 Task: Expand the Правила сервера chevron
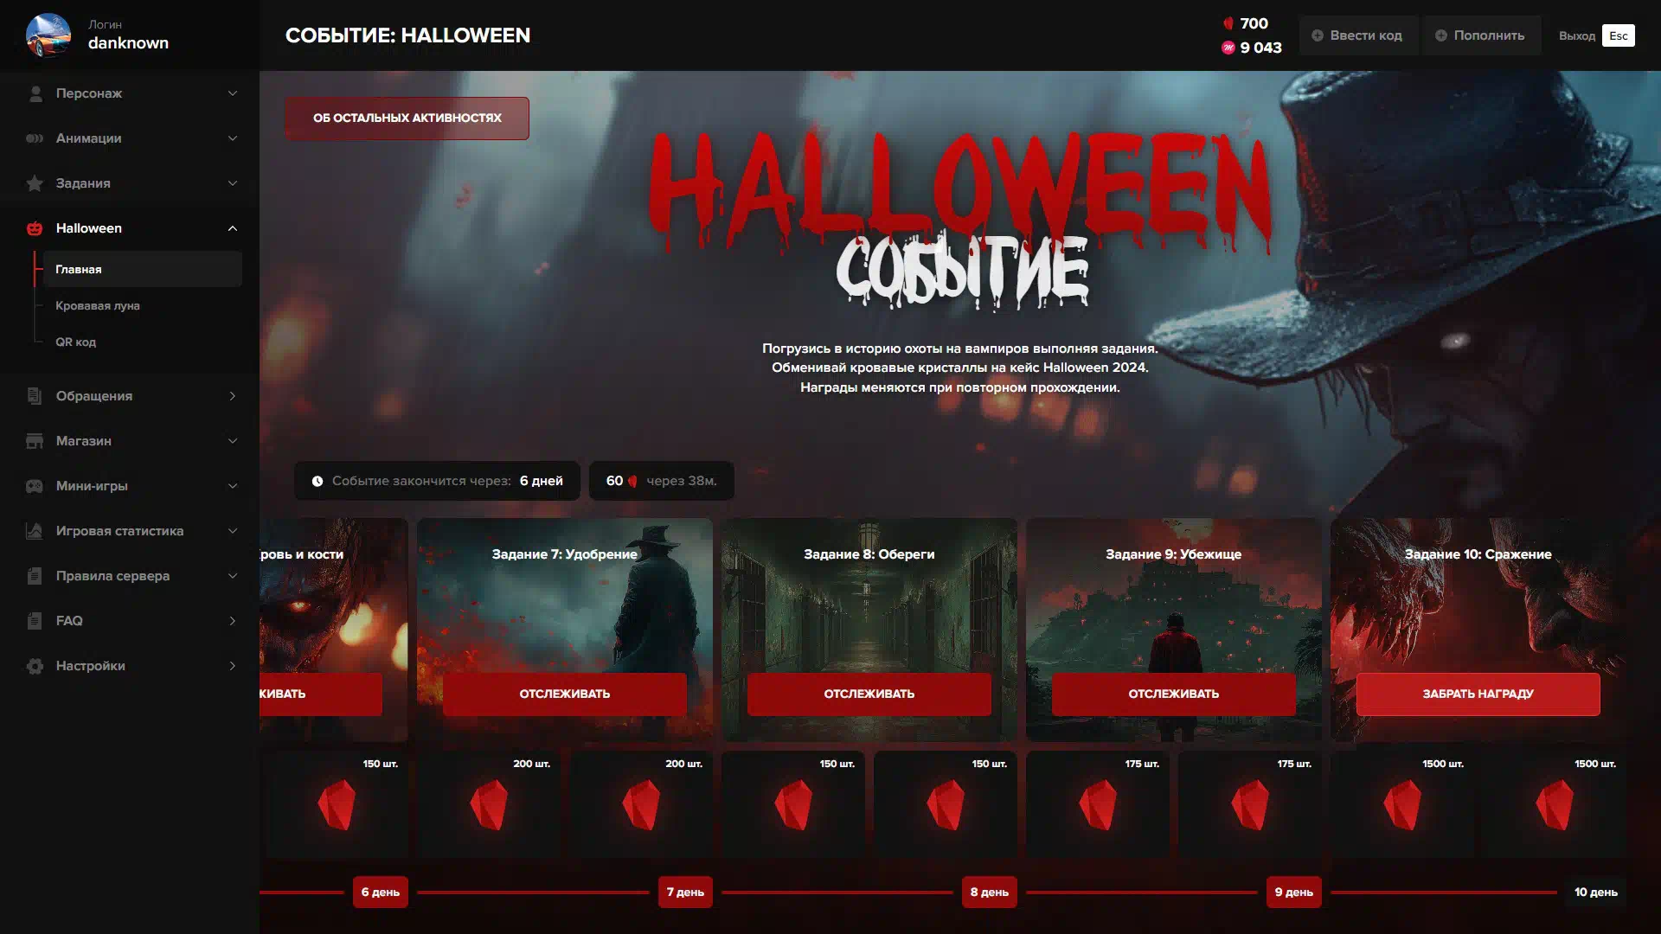pos(232,576)
